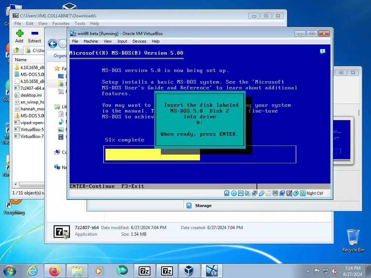This screenshot has width=371, height=278.
Task: Click the mouse integration icon in VirtualBox status bar
Action: point(296,193)
